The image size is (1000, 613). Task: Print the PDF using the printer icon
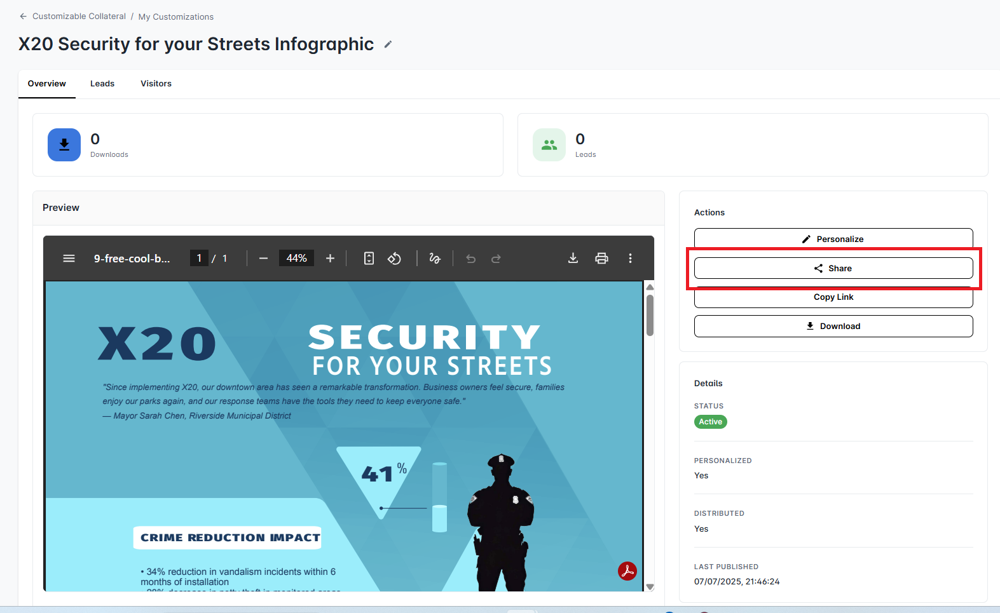coord(601,259)
